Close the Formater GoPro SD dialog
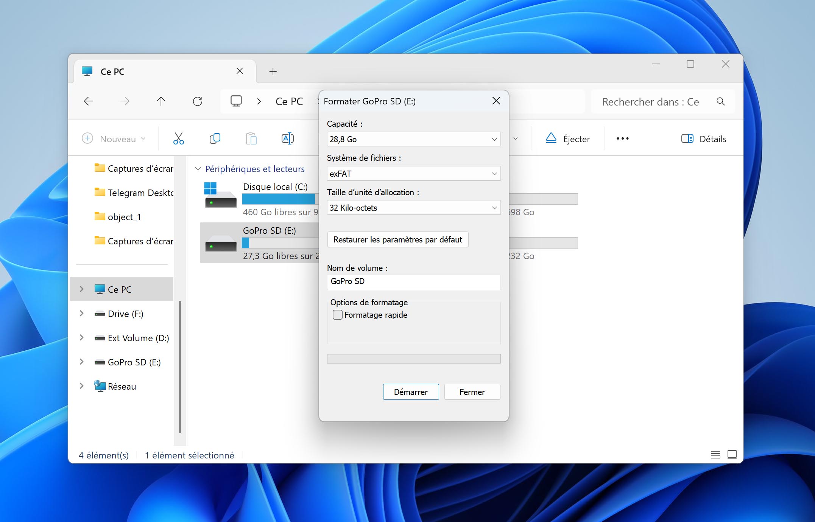 click(x=496, y=101)
